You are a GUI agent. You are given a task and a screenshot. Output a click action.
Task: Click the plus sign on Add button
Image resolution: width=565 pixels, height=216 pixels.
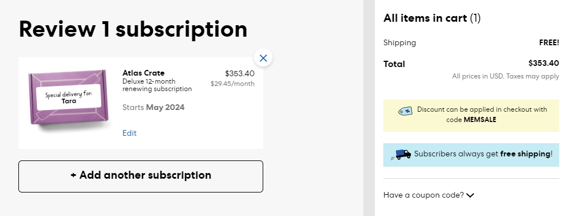pyautogui.click(x=73, y=175)
